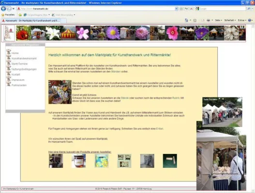
Task: Click the add-to-favorites-bar star icon
Action: coord(20,15)
